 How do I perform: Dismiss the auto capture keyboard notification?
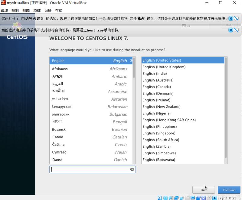click(231, 18)
